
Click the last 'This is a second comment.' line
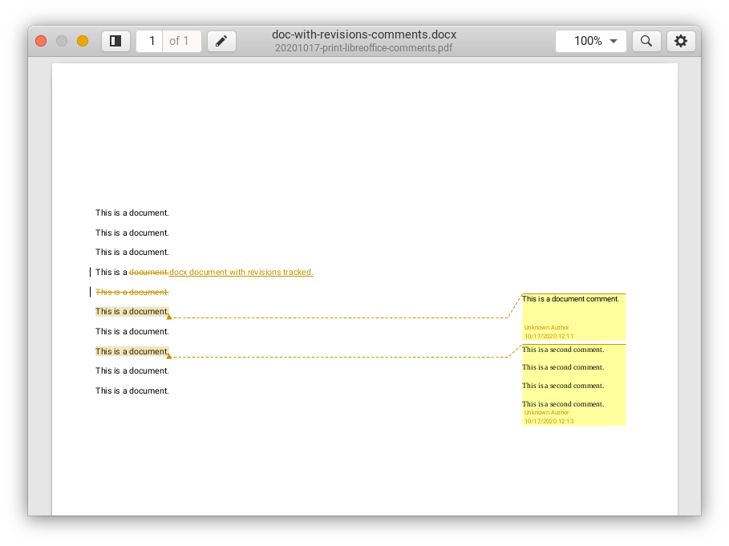pyautogui.click(x=563, y=404)
